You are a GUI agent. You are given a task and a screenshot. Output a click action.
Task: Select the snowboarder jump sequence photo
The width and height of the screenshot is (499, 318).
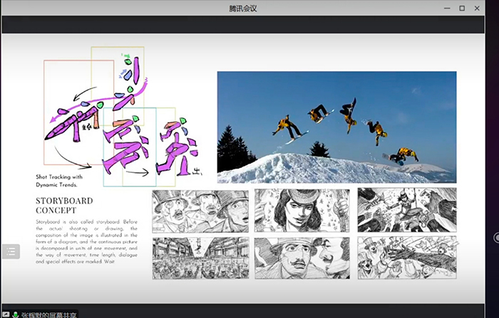(336, 127)
